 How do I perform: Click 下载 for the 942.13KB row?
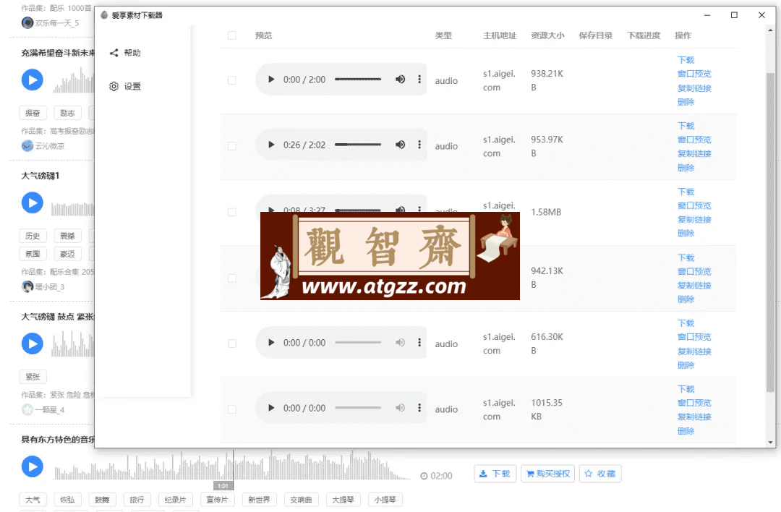686,257
